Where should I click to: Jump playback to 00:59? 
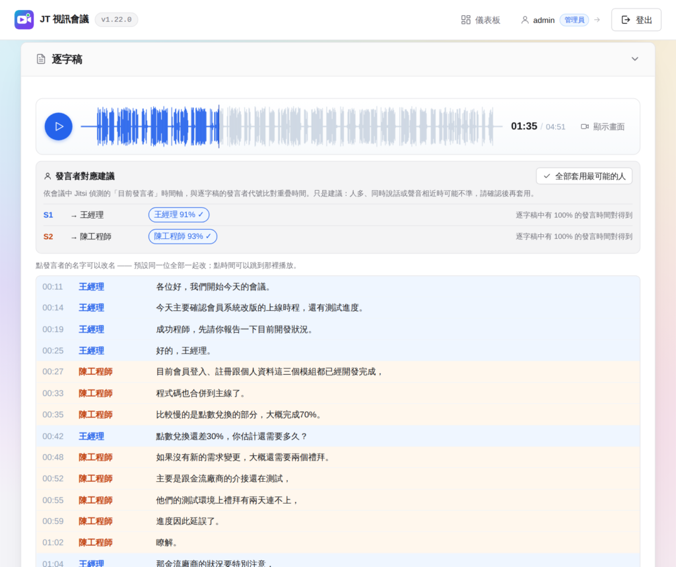pos(53,521)
